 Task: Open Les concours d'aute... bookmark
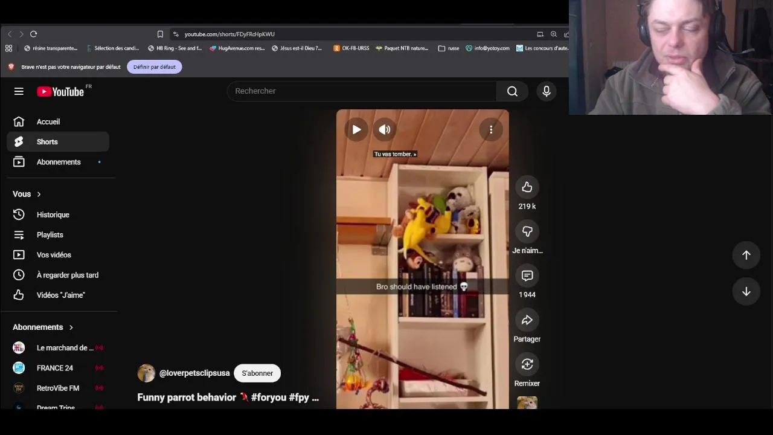point(542,48)
